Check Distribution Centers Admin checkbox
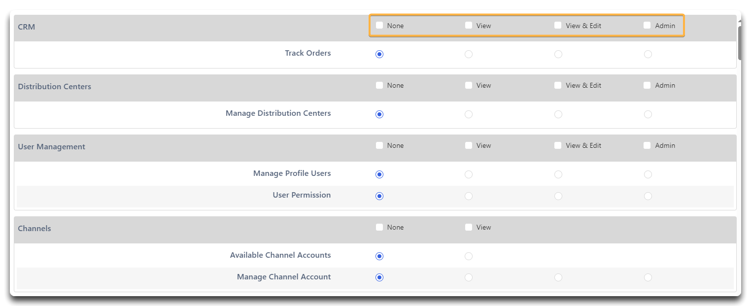Viewport: 751px width, 306px height. 647,85
